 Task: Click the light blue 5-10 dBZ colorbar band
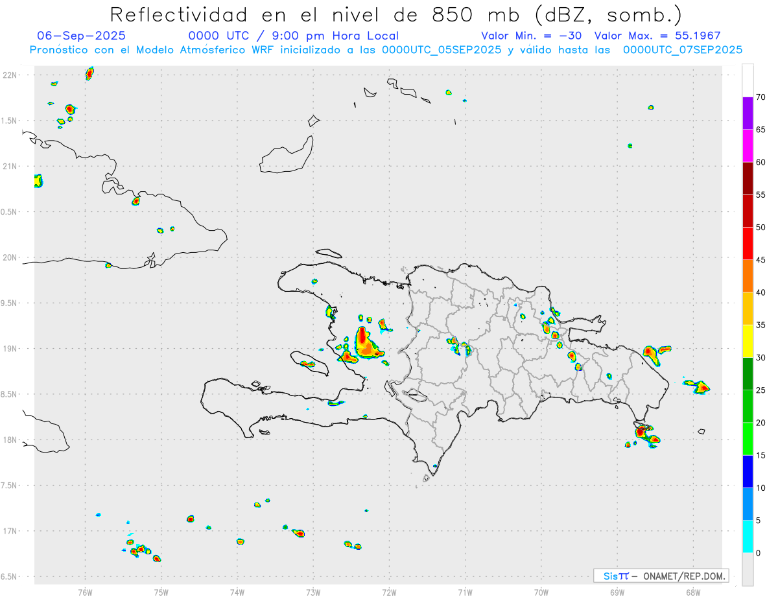point(748,504)
